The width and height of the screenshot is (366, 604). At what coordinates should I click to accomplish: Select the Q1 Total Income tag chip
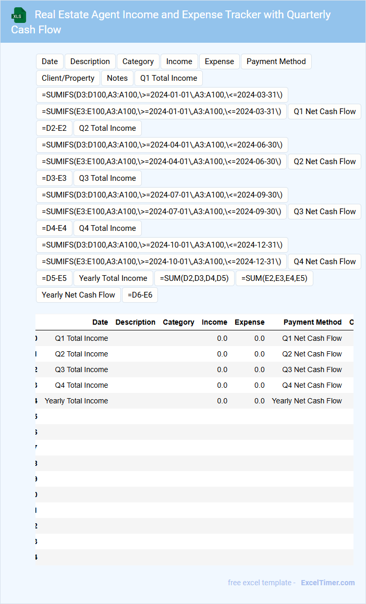[168, 78]
